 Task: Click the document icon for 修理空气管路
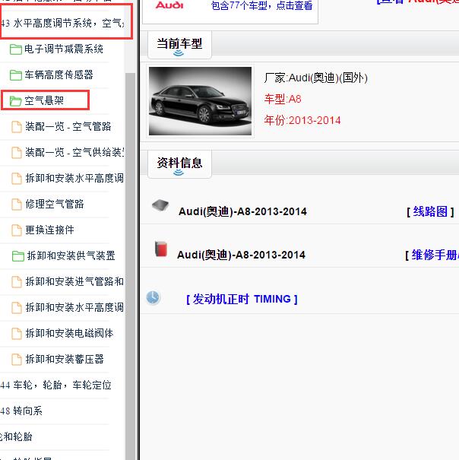17,205
